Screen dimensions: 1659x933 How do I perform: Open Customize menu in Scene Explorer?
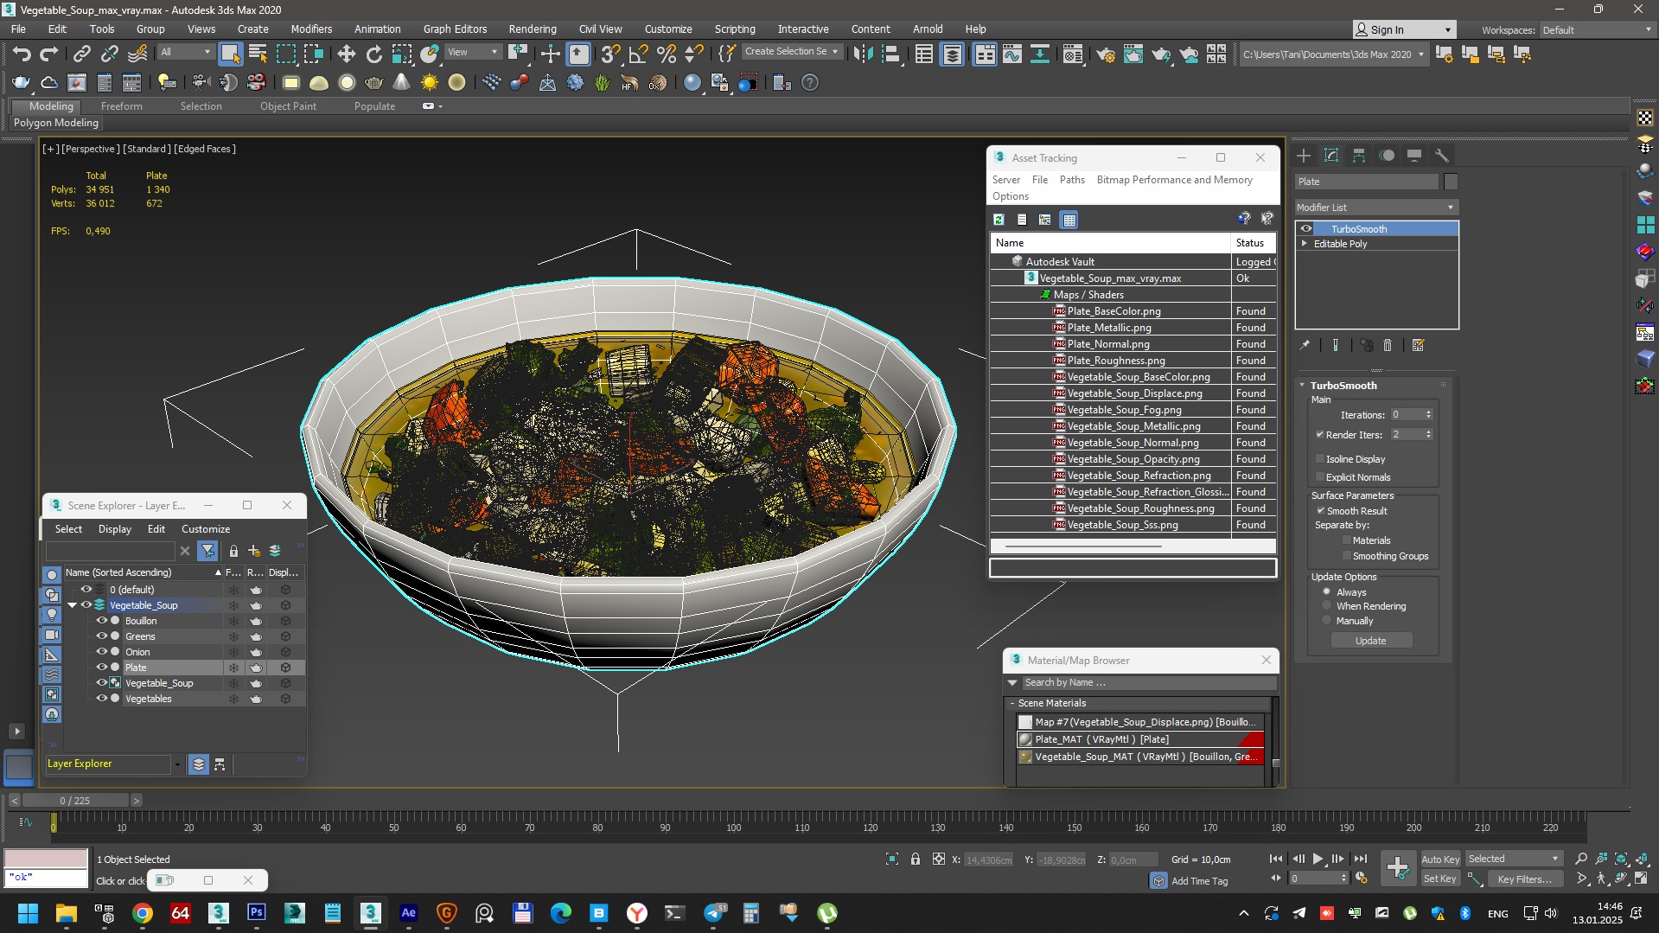pyautogui.click(x=206, y=529)
